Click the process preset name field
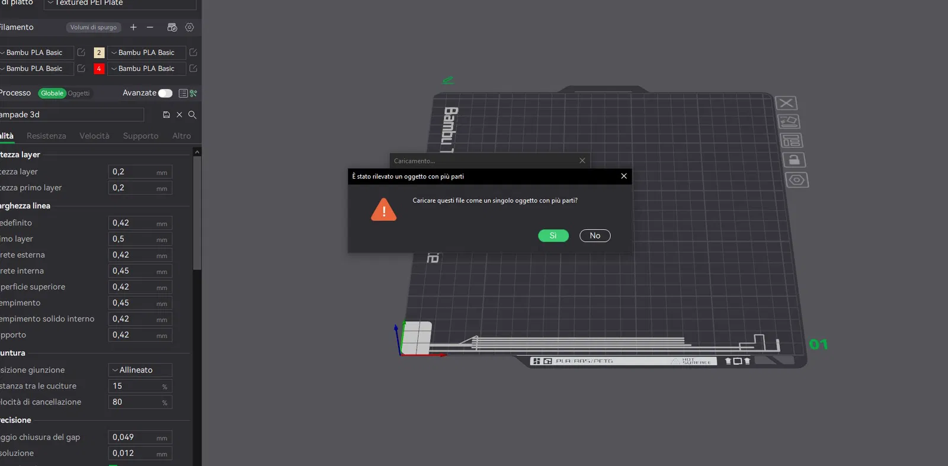The width and height of the screenshot is (948, 466). tap(72, 115)
